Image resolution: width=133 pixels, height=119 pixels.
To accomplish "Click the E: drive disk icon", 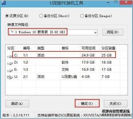I will click(10, 70).
